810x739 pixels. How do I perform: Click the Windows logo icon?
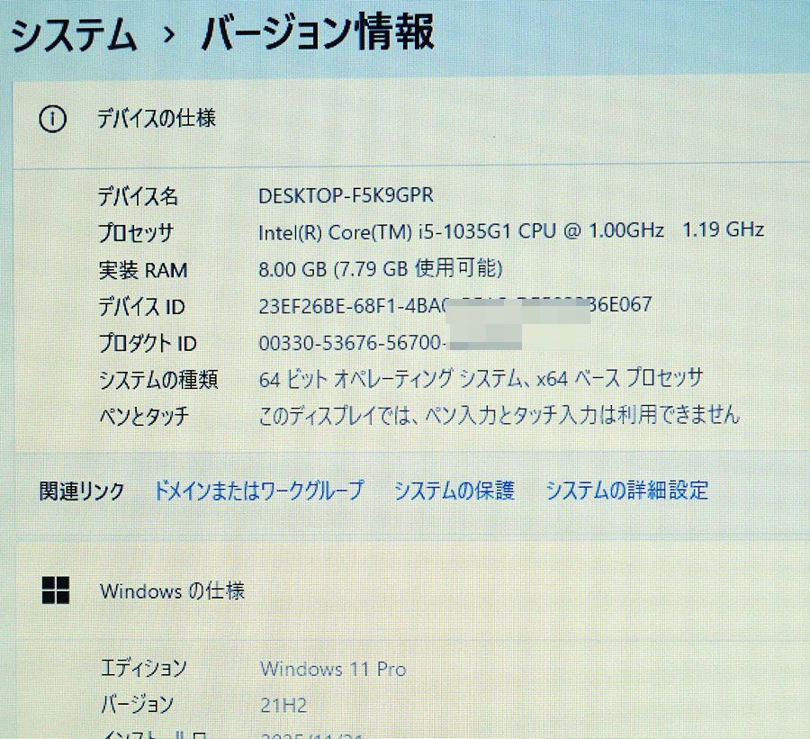click(x=55, y=590)
